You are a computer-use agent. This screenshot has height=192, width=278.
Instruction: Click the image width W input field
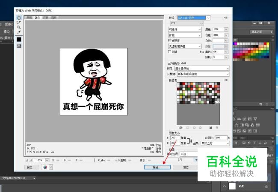[x=175, y=138]
